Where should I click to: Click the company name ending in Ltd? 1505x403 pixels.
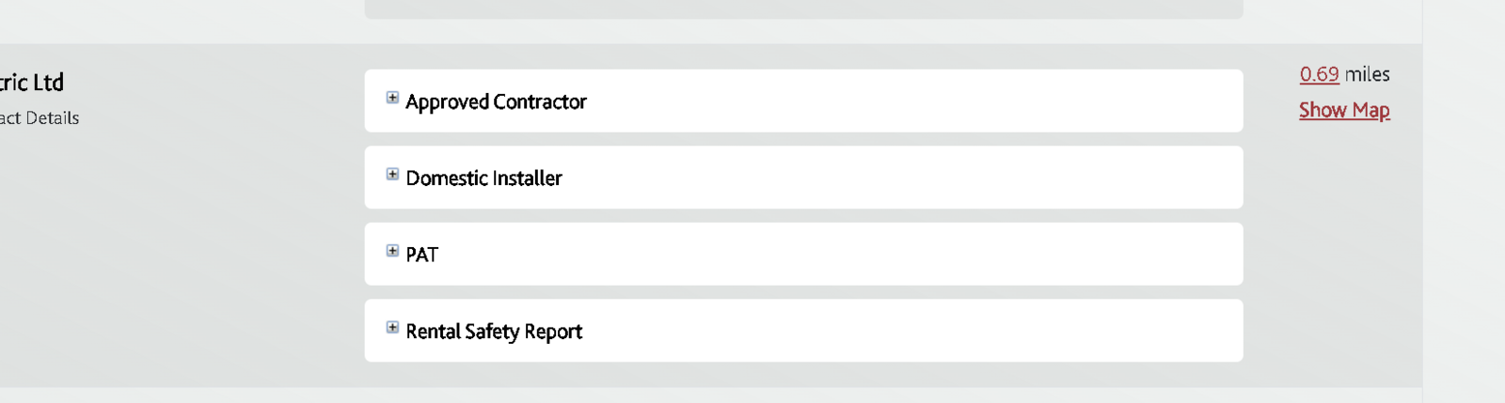click(x=32, y=83)
